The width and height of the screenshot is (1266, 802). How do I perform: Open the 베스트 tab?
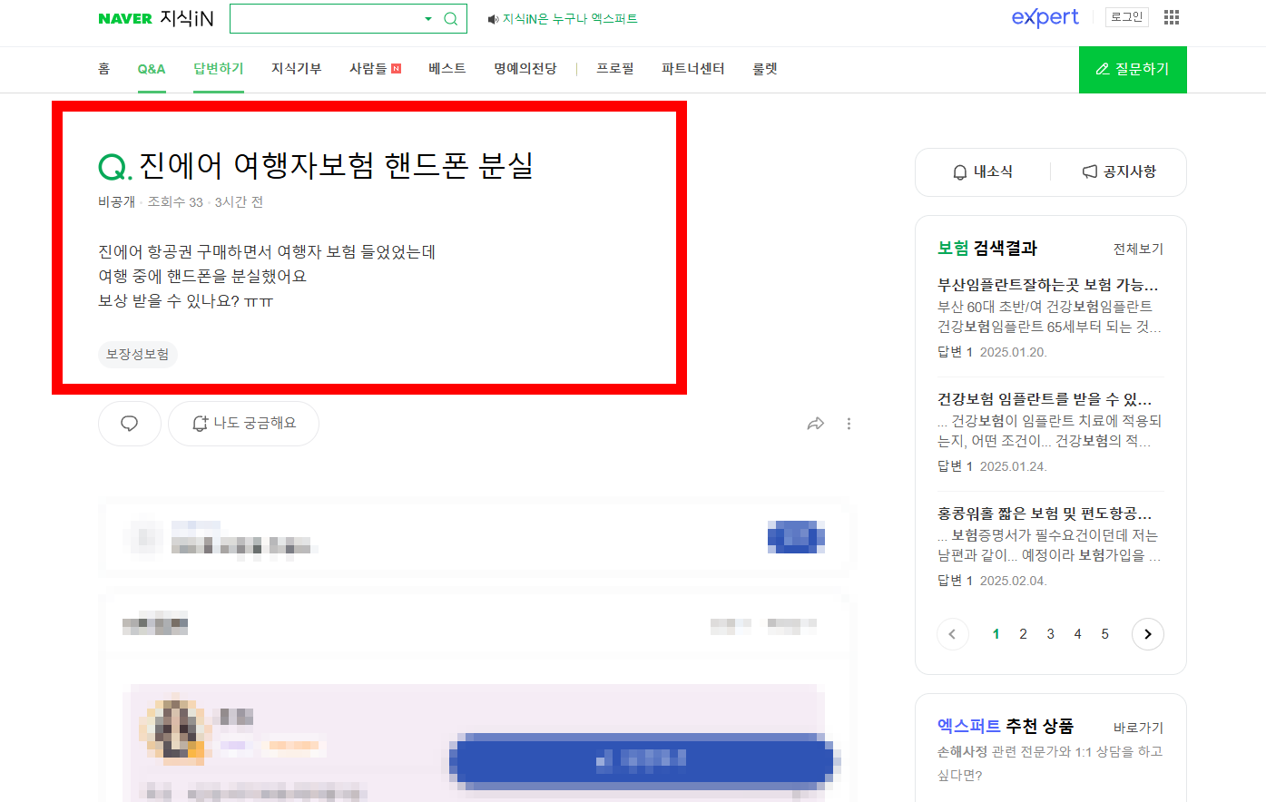tap(447, 69)
